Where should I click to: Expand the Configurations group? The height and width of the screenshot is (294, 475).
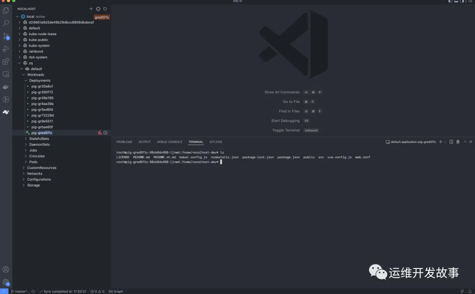coord(24,180)
